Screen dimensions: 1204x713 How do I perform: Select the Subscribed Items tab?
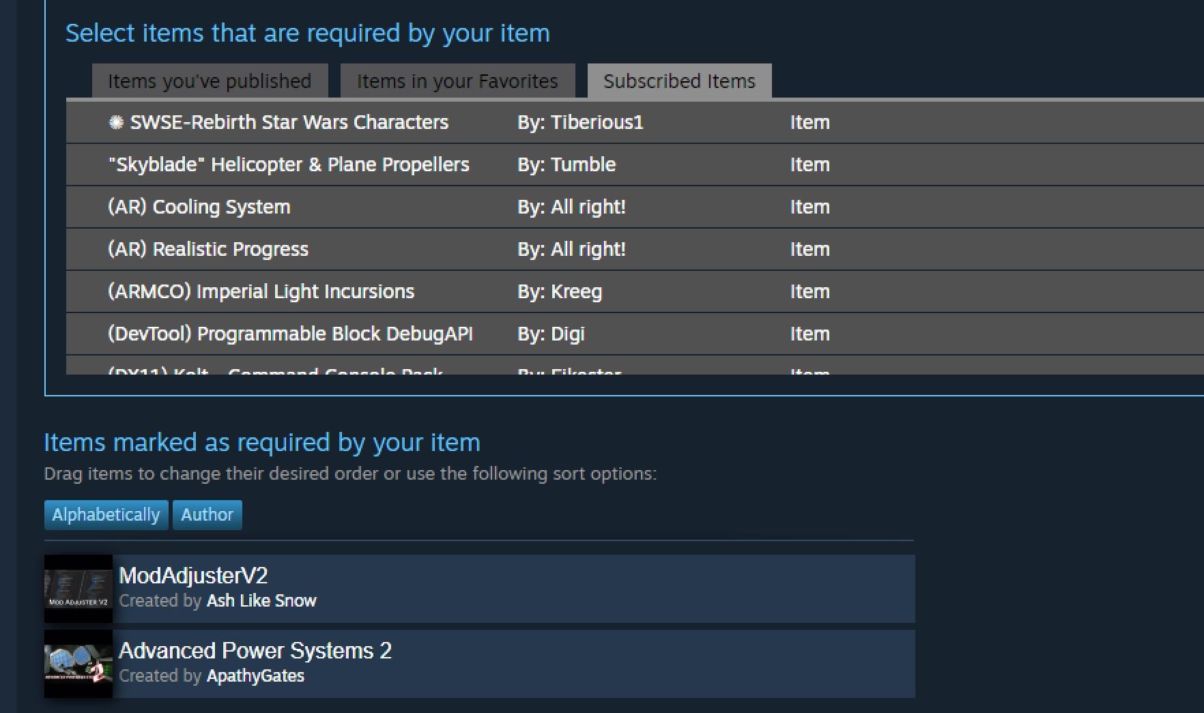click(x=679, y=81)
